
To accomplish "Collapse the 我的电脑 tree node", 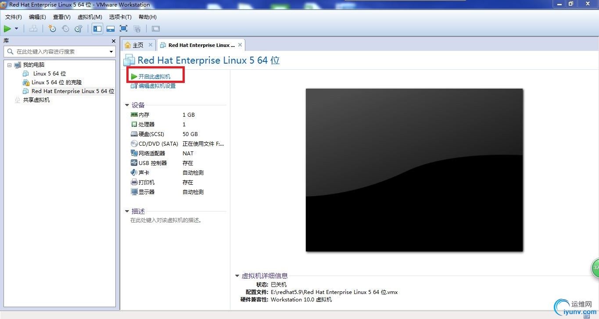I will [x=9, y=65].
